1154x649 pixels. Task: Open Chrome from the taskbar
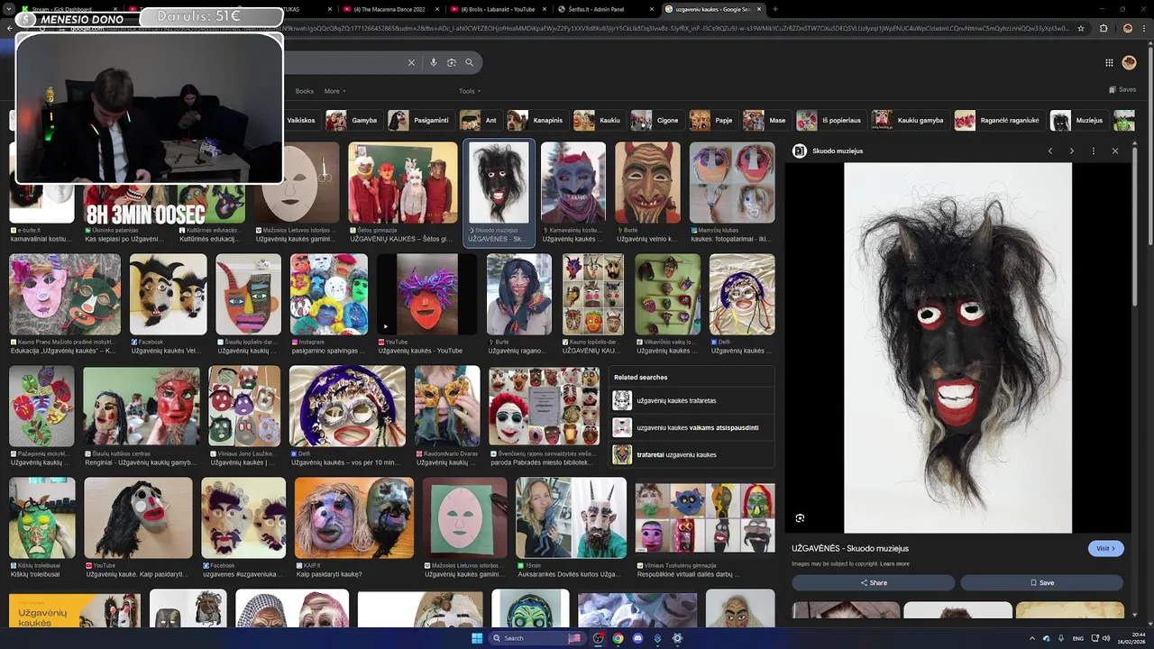coord(618,638)
